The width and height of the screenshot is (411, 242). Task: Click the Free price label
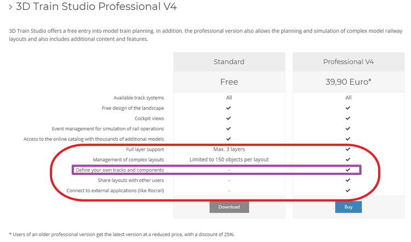(229, 82)
